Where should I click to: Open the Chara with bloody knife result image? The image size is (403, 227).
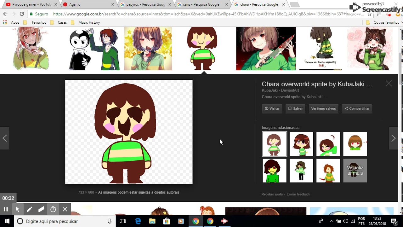266,49
